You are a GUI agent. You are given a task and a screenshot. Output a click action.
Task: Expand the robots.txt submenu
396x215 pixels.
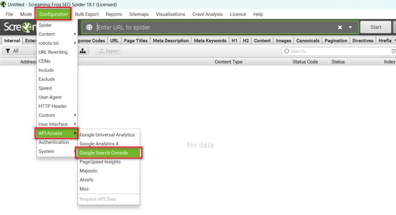57,43
